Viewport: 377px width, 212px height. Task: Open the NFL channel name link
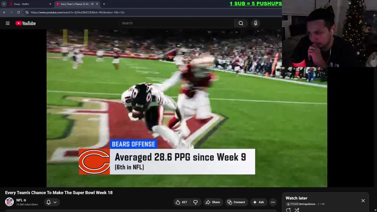[x=19, y=200]
